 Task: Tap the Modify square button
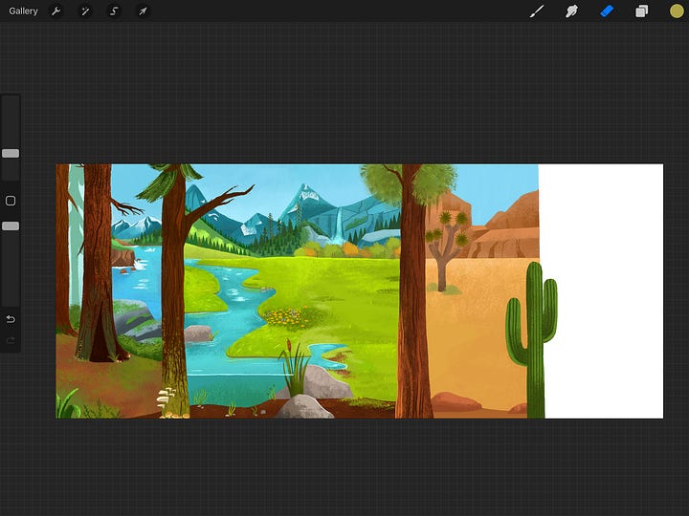11,201
